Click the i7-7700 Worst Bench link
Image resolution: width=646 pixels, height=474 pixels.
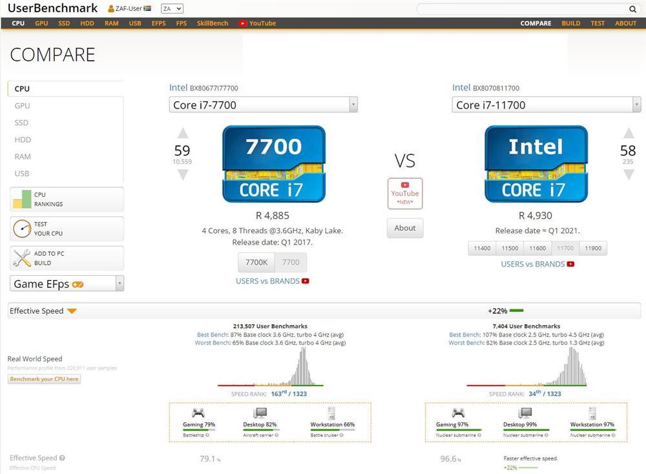[x=213, y=343]
